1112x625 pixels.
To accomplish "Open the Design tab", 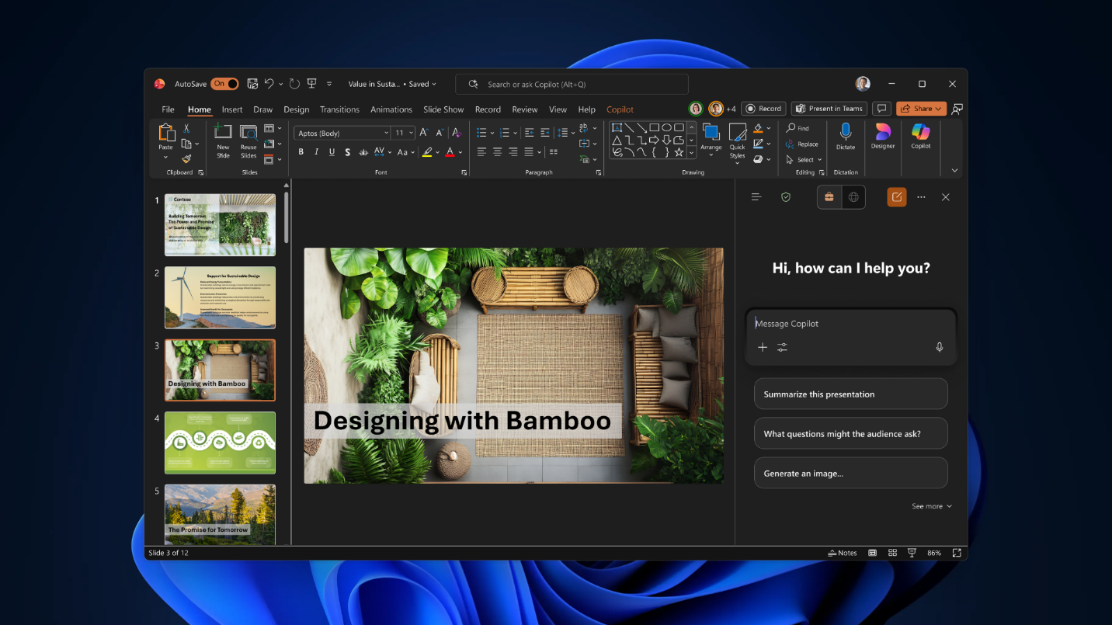I will click(x=296, y=109).
